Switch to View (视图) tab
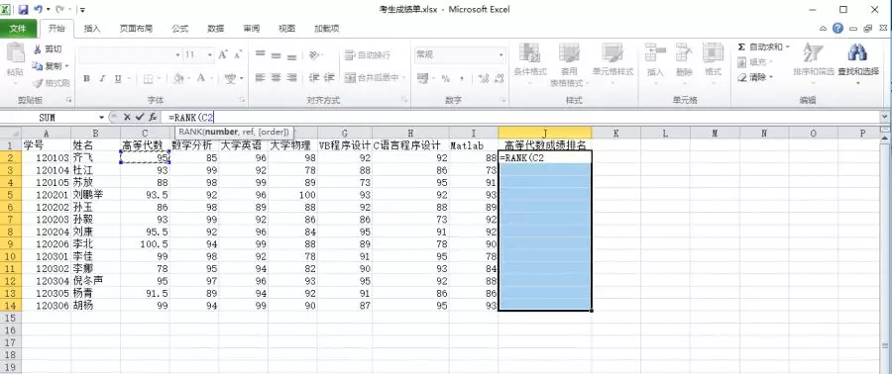 pyautogui.click(x=286, y=29)
